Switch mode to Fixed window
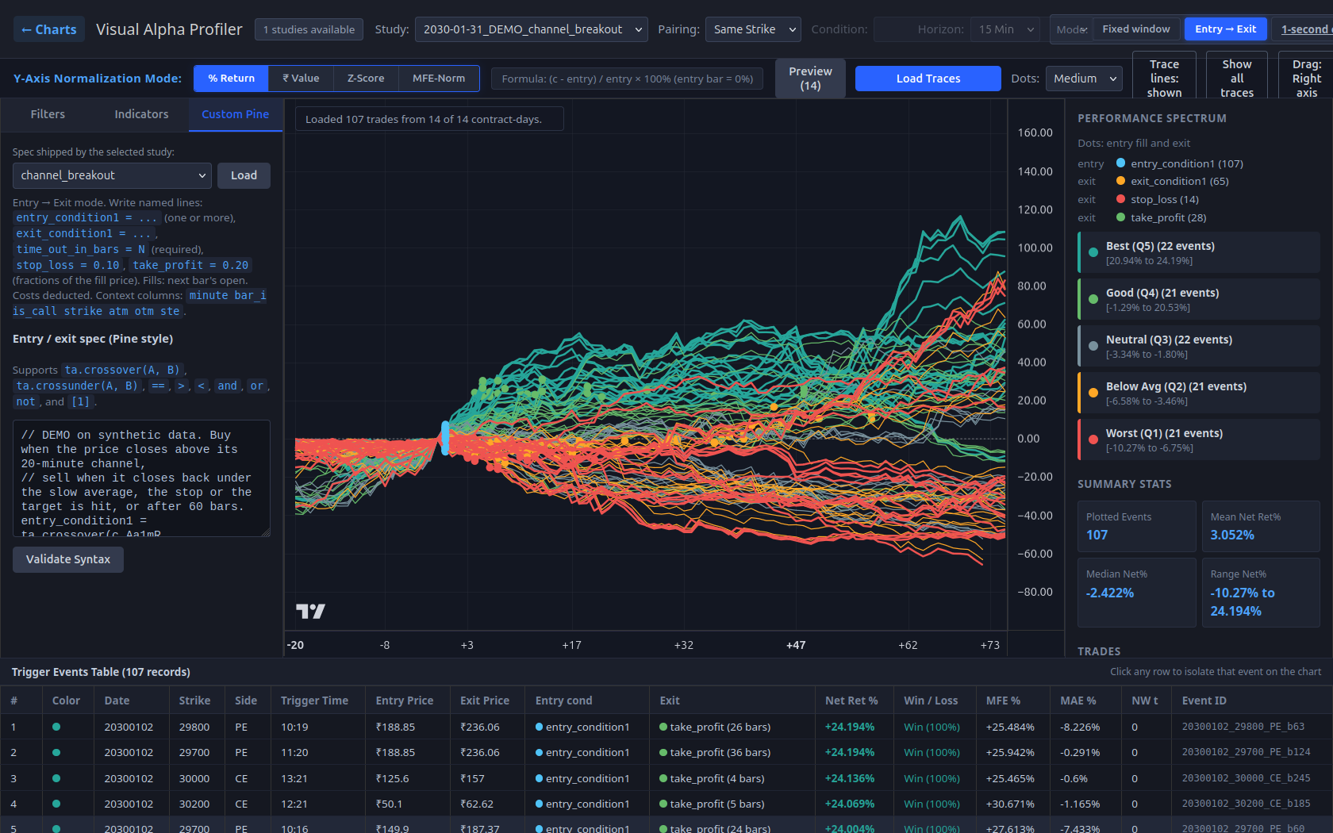 tap(1135, 29)
